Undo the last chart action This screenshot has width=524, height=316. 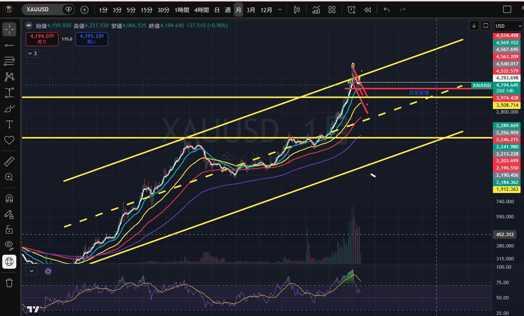[x=386, y=10]
